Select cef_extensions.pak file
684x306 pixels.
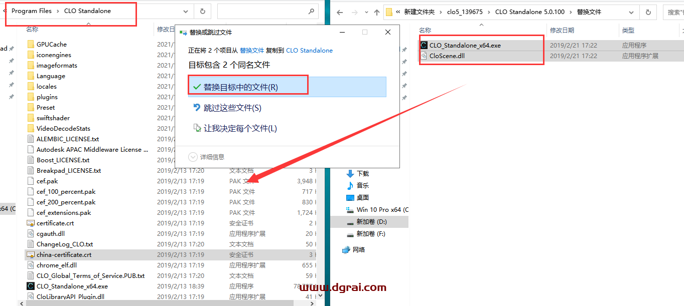coord(64,212)
